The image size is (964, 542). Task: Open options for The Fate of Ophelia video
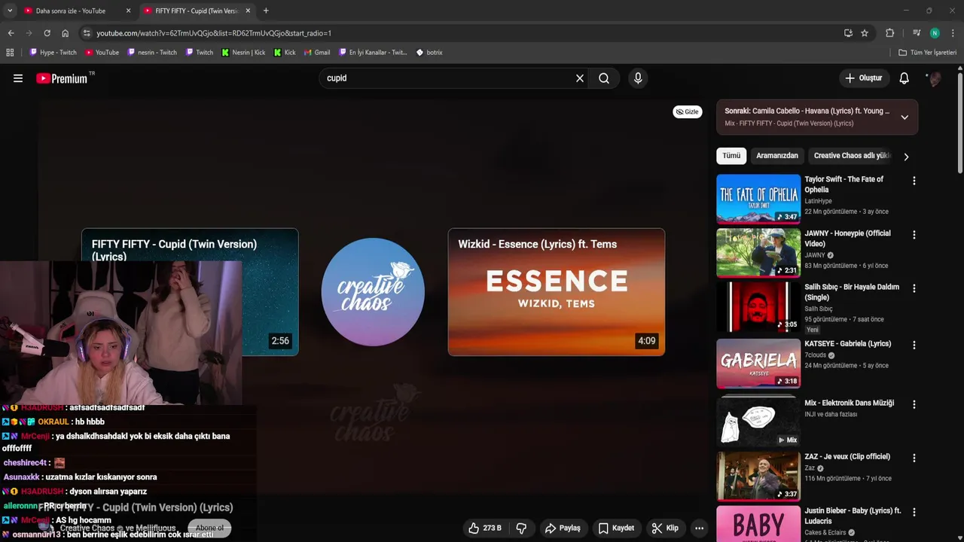pos(914,181)
